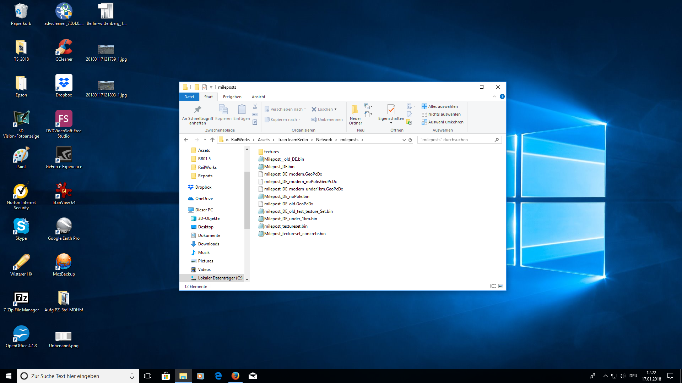The height and width of the screenshot is (383, 682).
Task: Click Auswahl umkehren to invert selection
Action: click(443, 122)
